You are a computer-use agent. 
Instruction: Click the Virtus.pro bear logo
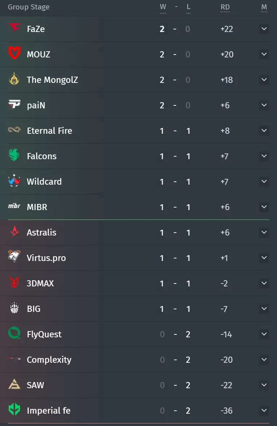14,256
